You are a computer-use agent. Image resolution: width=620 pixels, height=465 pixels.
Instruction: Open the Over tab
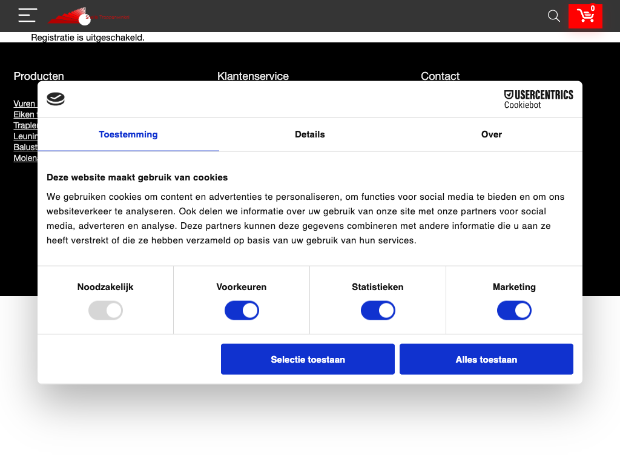click(x=491, y=134)
